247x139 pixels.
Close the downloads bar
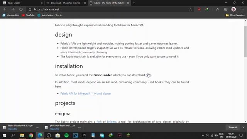(x=243, y=127)
